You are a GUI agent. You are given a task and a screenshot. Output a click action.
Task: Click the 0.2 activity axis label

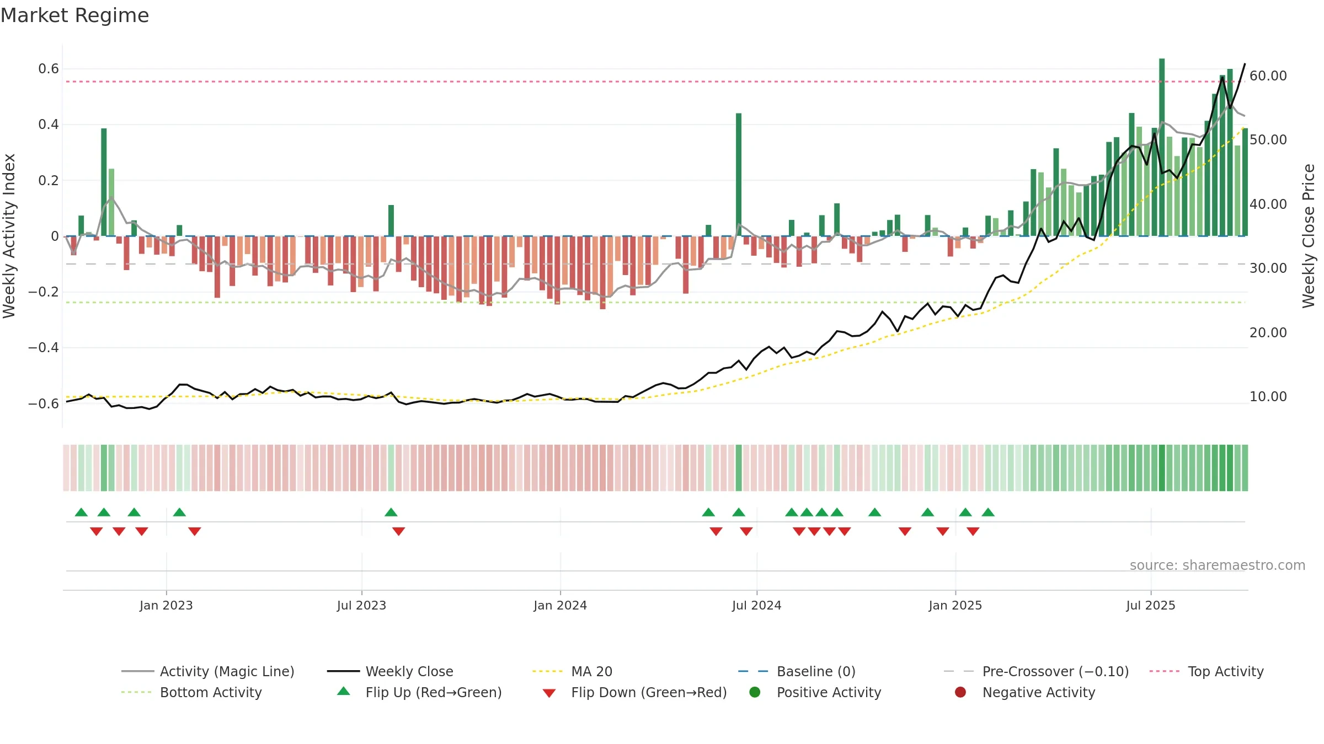click(49, 181)
